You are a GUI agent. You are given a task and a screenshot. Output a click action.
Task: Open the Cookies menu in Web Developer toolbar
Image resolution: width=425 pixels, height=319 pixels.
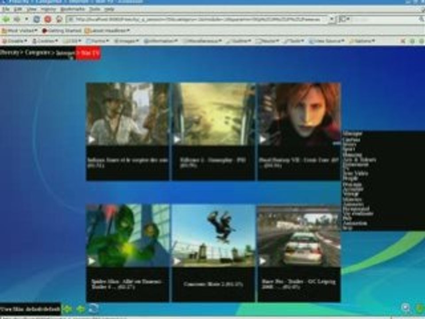45,41
